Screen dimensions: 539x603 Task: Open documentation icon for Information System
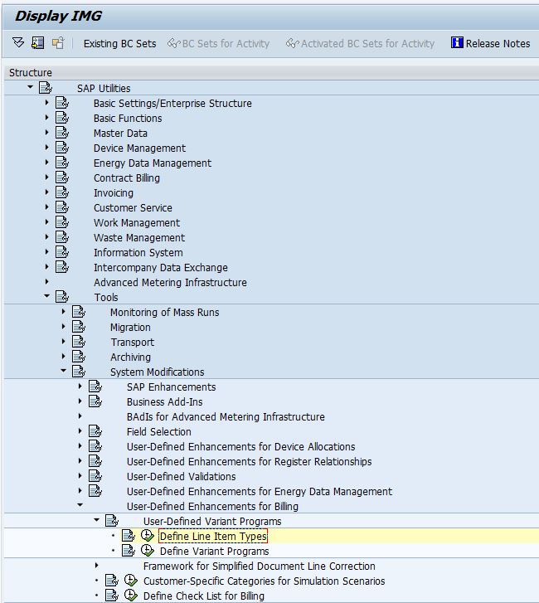[x=62, y=252]
